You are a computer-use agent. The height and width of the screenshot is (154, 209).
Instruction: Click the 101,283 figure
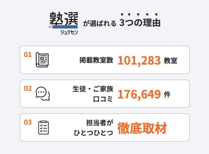pos(139,60)
